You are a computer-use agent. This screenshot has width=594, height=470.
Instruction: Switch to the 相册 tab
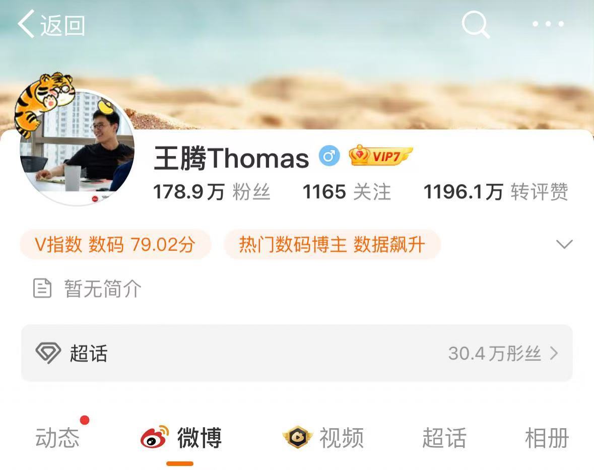coord(547,438)
